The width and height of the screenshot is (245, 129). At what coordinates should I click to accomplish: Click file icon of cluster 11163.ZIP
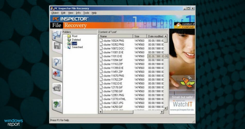[x=101, y=64]
